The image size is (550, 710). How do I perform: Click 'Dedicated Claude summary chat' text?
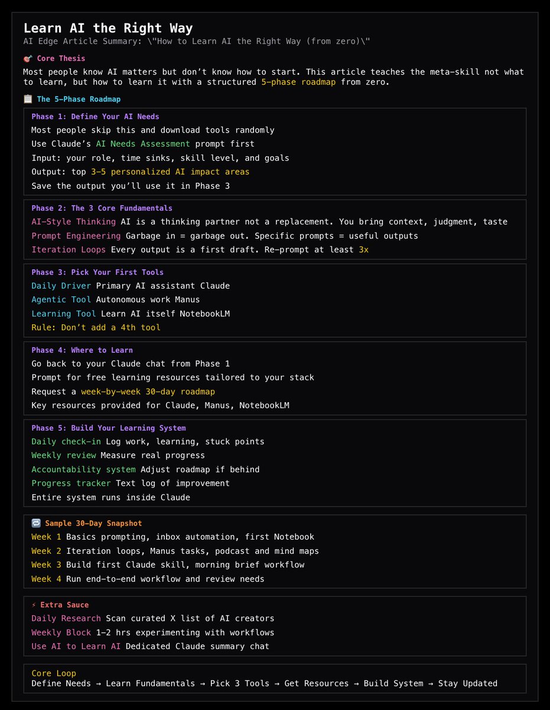pos(197,646)
